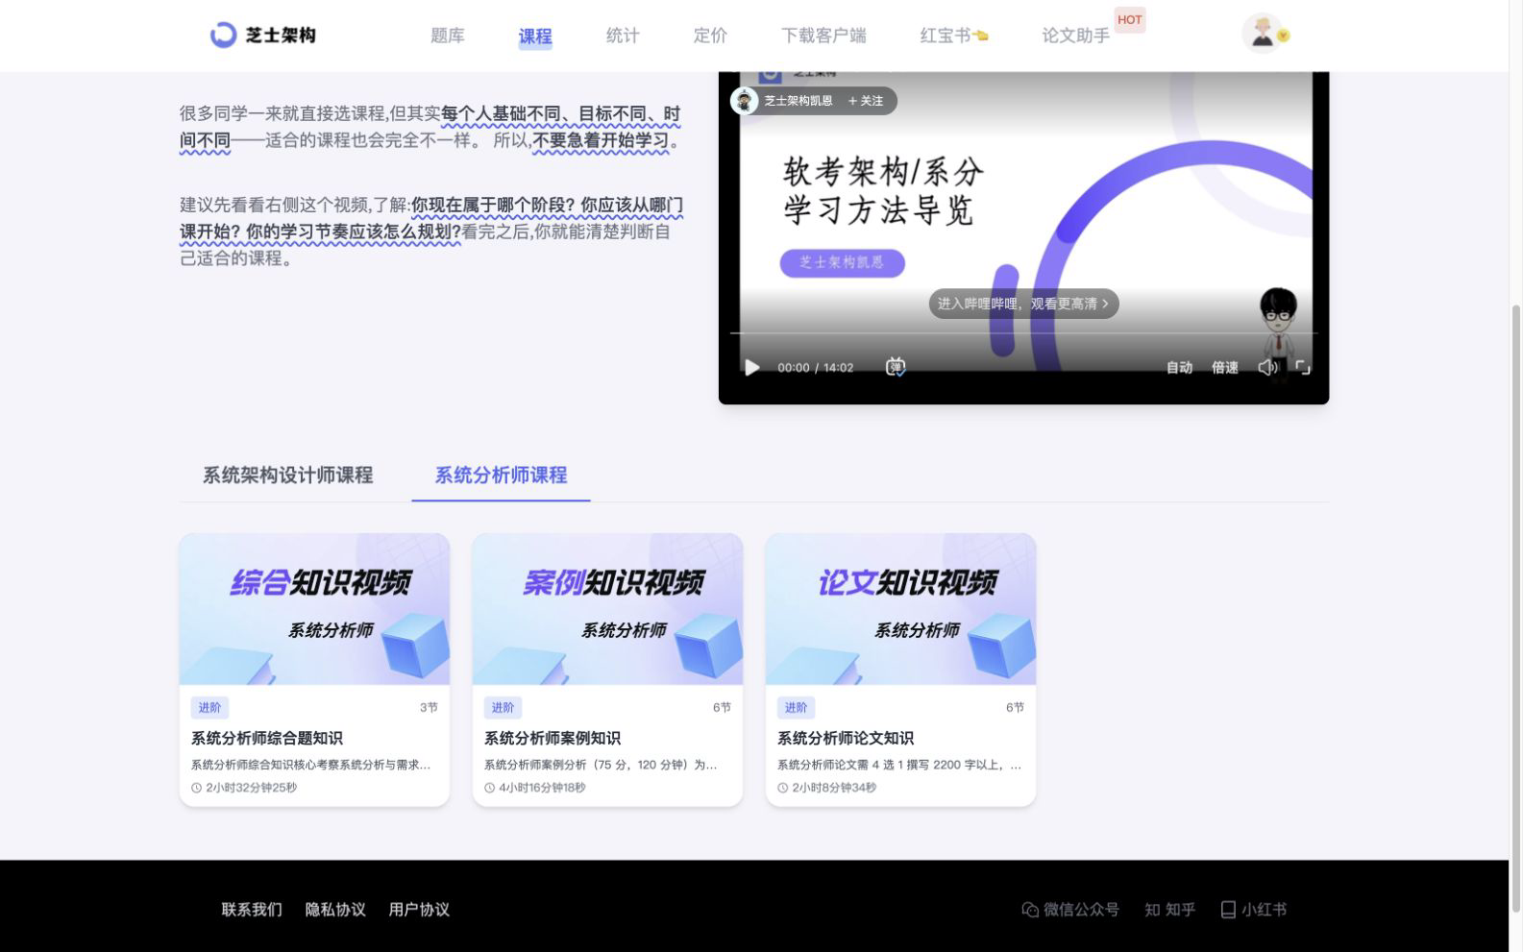The width and height of the screenshot is (1523, 952).
Task: Click the description 系统分析师综合知识核心考察…
Action: coord(310,765)
